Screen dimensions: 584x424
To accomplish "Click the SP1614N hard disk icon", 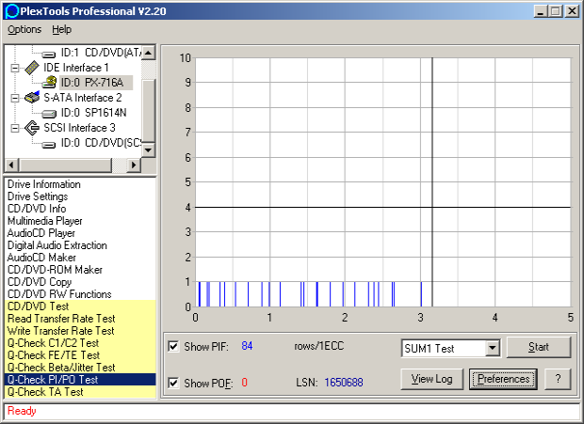I will tap(49, 114).
